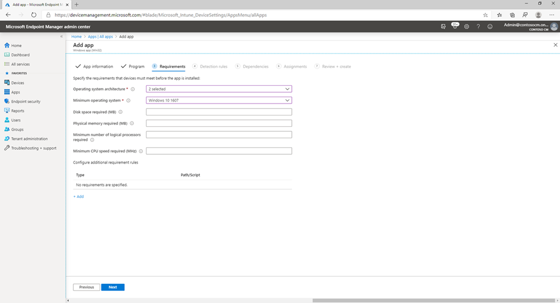The width and height of the screenshot is (560, 303).
Task: Expand Operating system architecture dropdown
Action: point(219,89)
